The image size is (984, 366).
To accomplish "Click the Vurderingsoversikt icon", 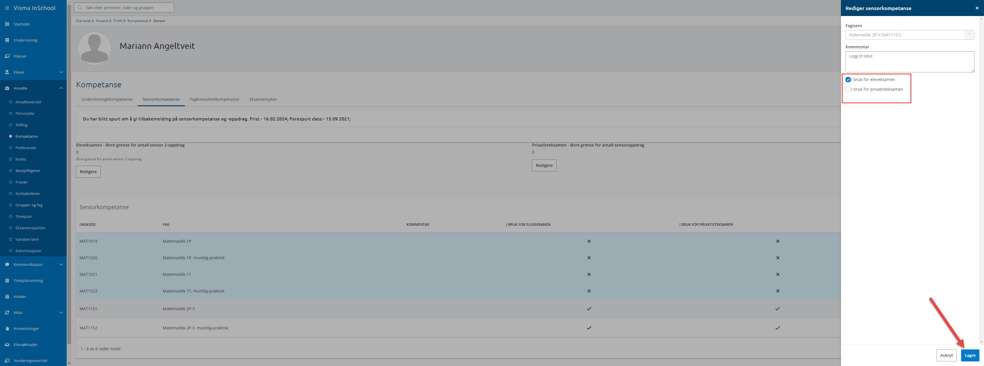I will (7, 361).
